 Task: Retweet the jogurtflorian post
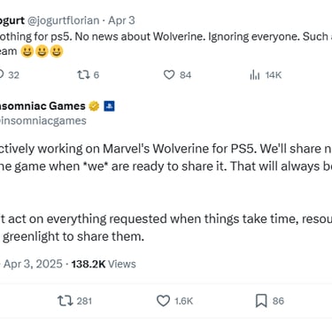point(83,75)
